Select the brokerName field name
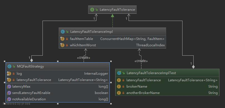 tap(137, 87)
